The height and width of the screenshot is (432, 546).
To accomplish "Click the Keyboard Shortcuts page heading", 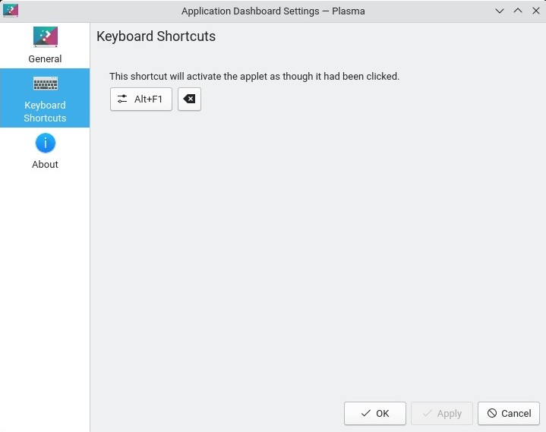I will (156, 36).
